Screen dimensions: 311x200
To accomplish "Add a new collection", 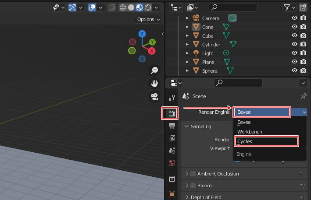I will point(303,8).
